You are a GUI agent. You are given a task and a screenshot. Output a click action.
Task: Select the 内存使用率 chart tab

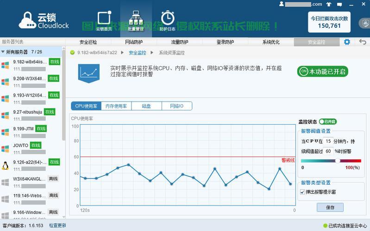(x=116, y=106)
